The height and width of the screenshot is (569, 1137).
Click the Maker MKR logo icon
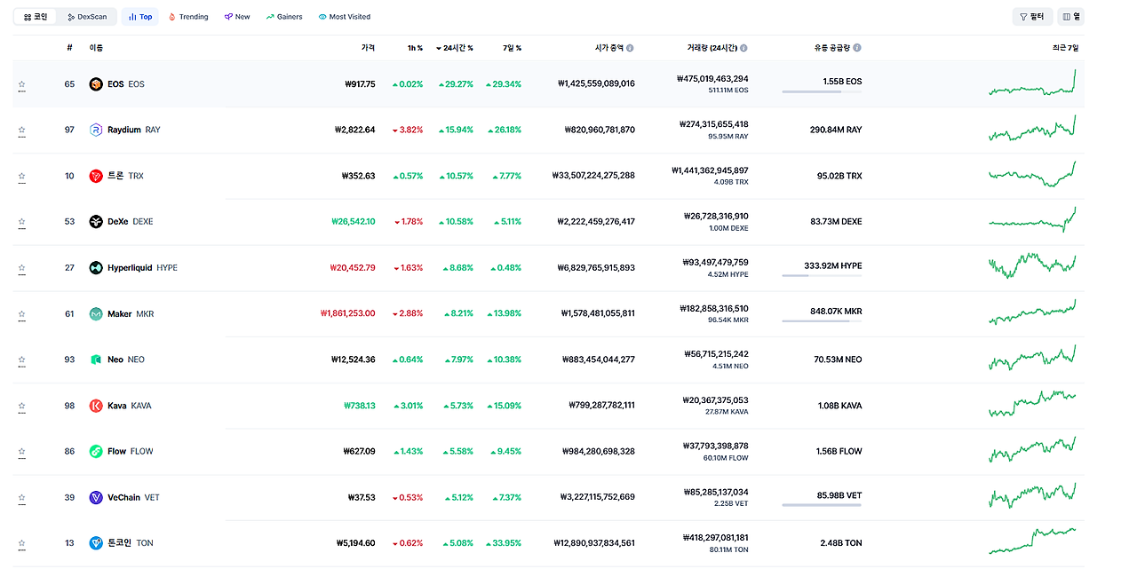pyautogui.click(x=96, y=314)
